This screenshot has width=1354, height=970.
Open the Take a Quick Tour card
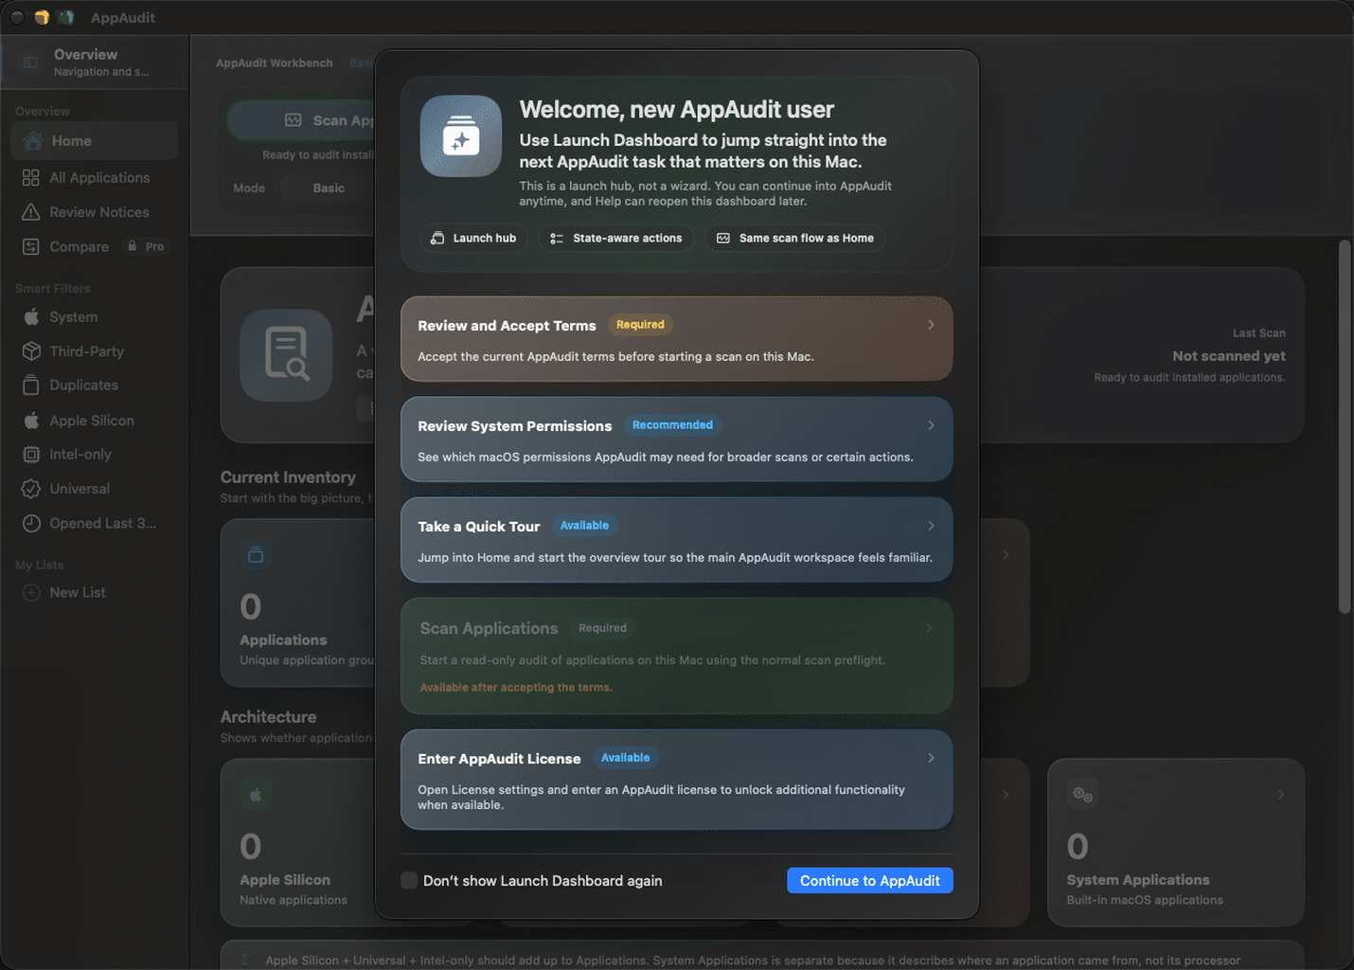tap(676, 540)
